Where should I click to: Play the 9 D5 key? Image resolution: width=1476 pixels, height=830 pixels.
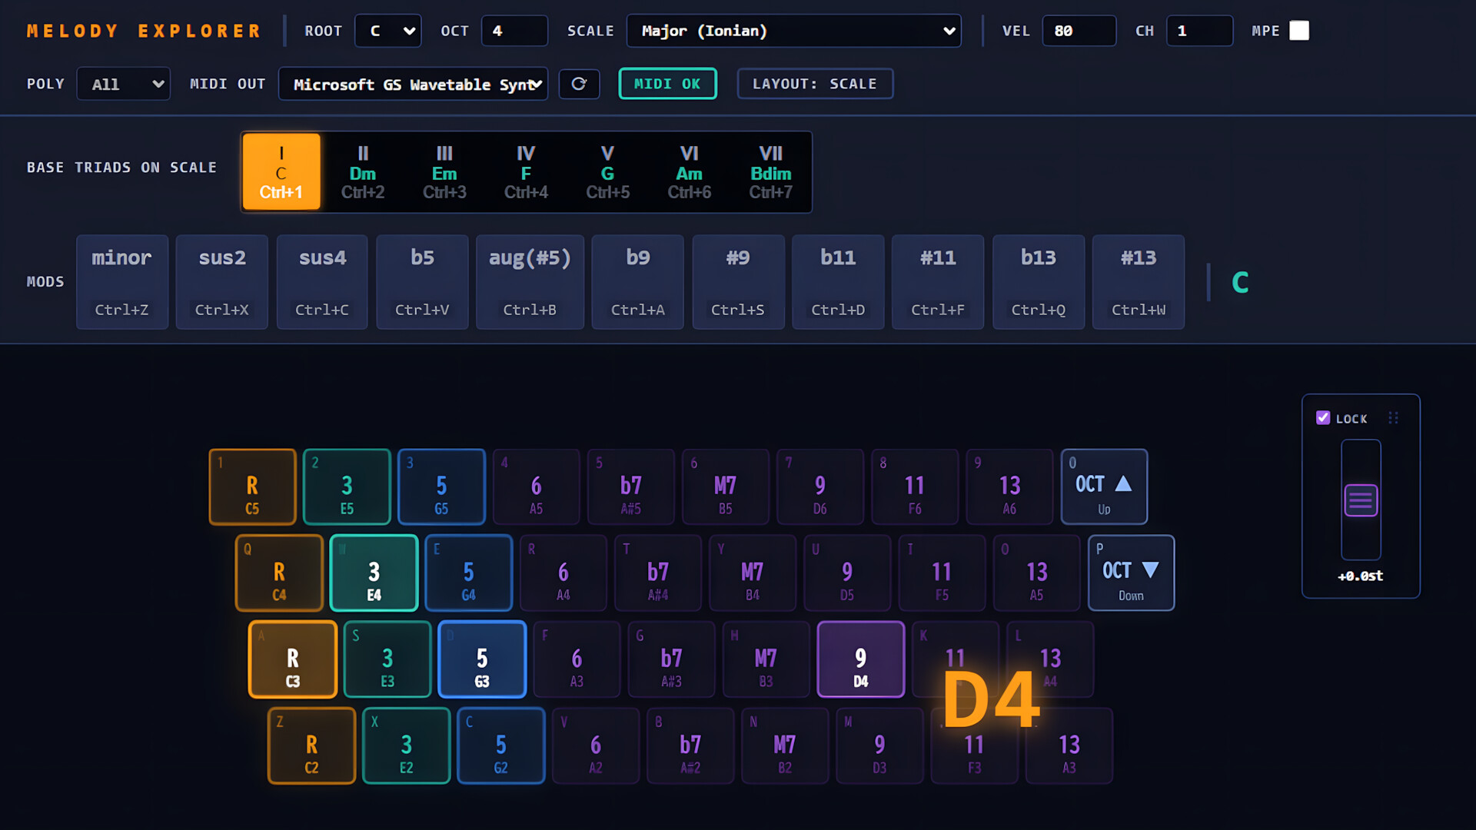846,573
